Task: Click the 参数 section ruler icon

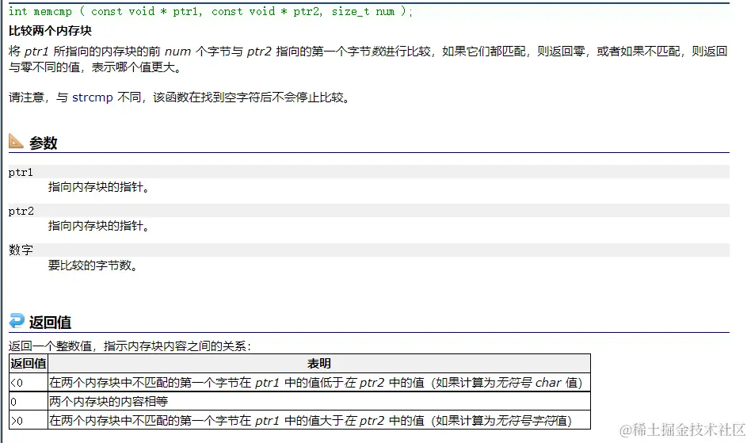Action: tap(17, 141)
